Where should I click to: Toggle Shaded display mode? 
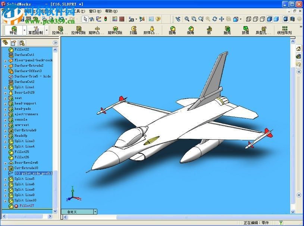click(276, 18)
